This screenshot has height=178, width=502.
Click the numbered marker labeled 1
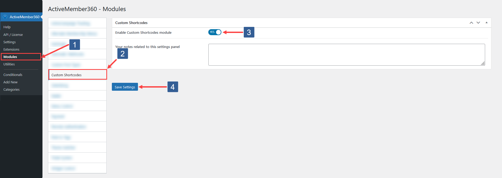(74, 45)
